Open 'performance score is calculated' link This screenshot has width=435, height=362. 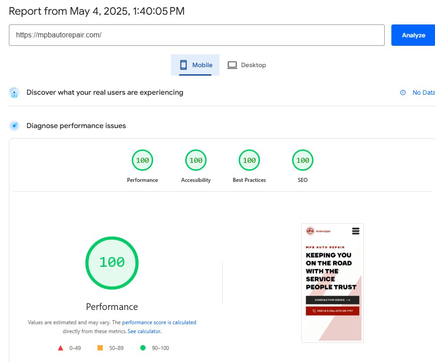(x=159, y=322)
